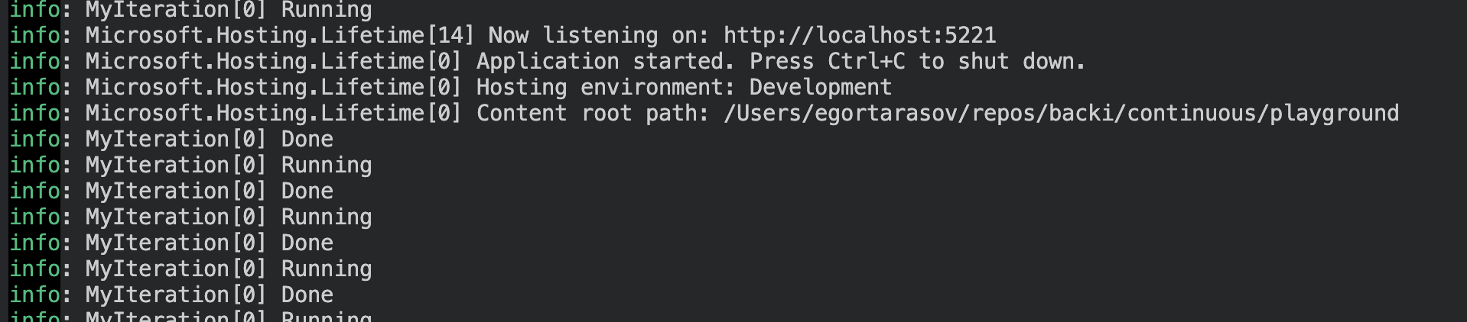1467x322 pixels.
Task: Click the content root path /Users/egortarasov/repos/backi/continuous/playground
Action: point(1061,113)
